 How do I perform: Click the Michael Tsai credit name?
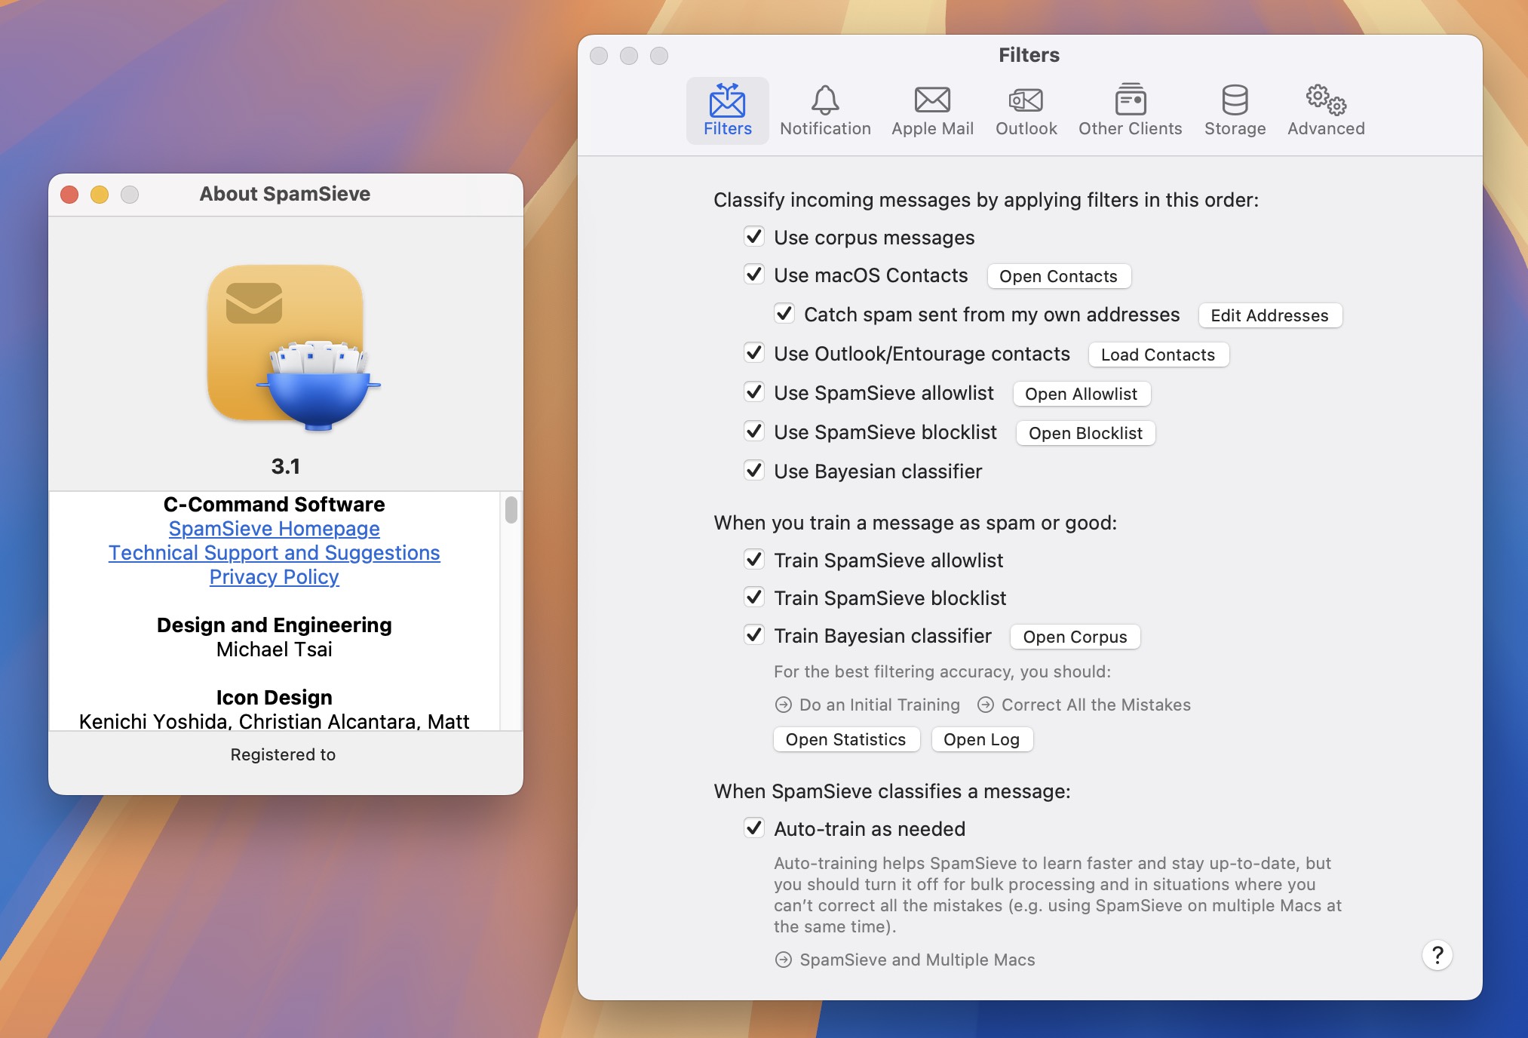tap(274, 650)
